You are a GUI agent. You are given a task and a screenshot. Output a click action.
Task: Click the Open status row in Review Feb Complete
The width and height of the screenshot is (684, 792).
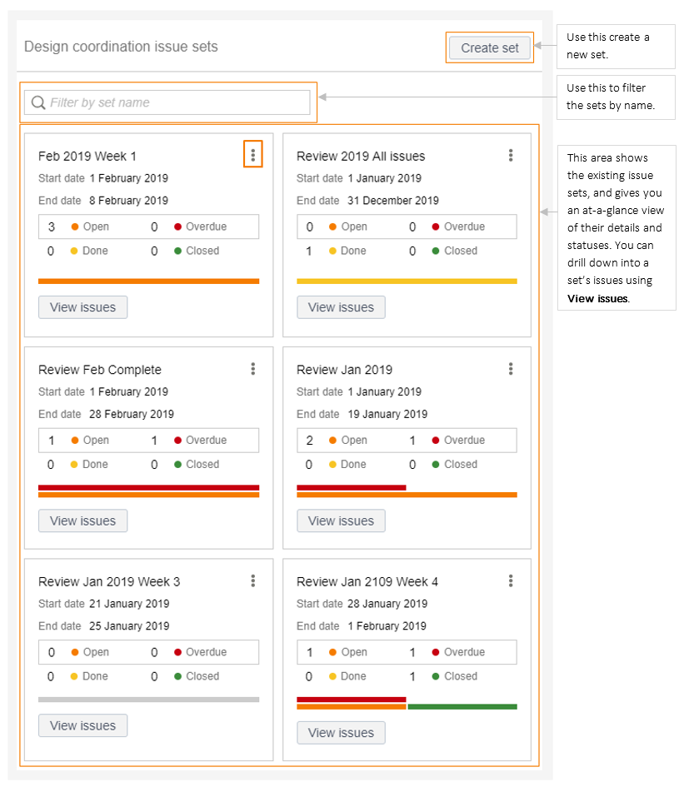[x=148, y=441]
